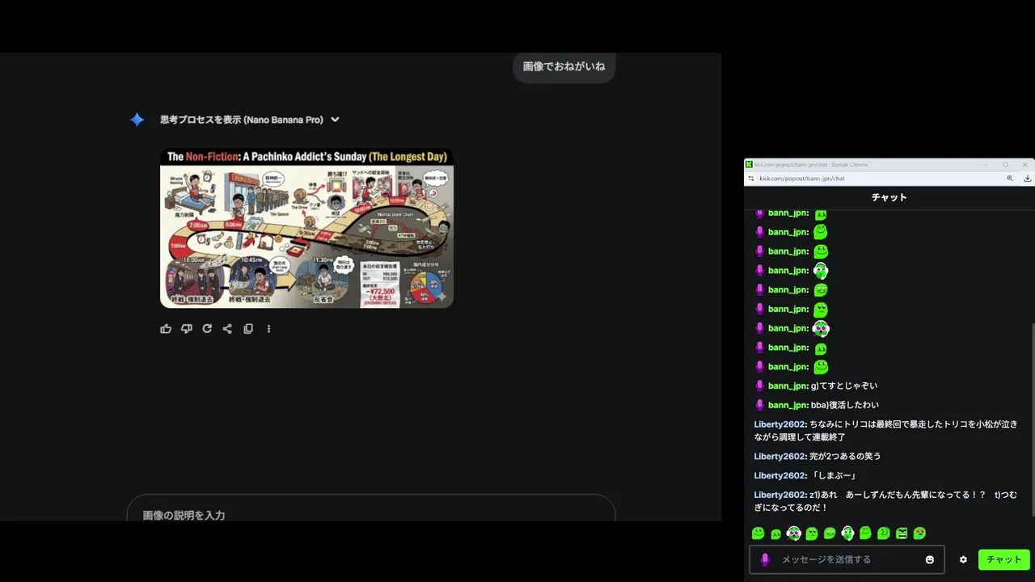
Task: Click the green チャット send button
Action: 1004,559
